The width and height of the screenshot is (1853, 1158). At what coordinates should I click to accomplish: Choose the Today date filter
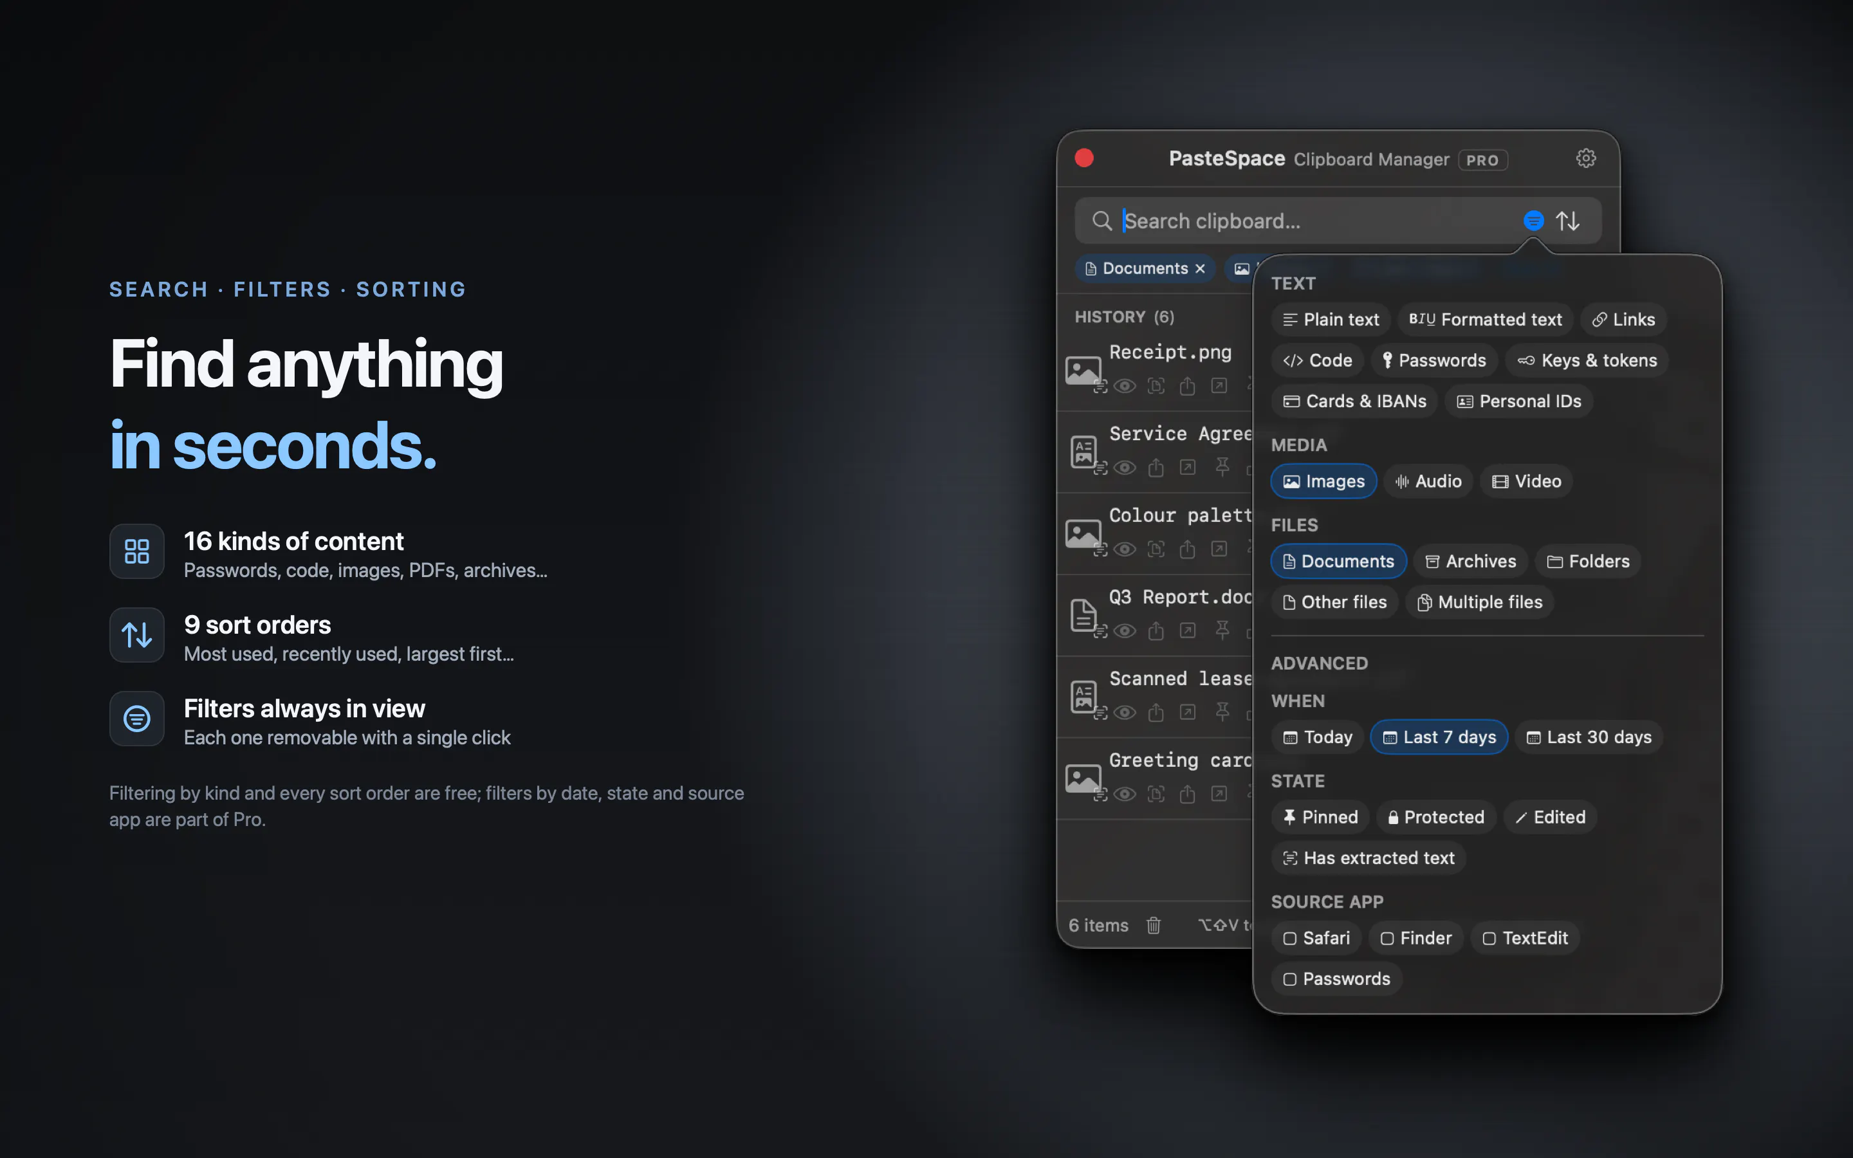1317,737
